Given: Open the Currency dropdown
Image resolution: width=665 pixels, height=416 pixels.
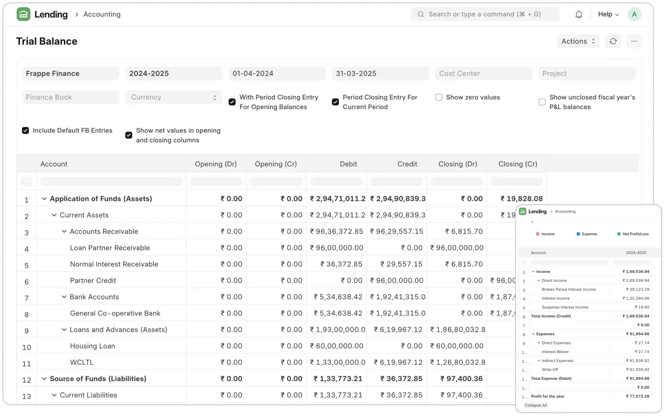Looking at the screenshot, I should [x=174, y=97].
